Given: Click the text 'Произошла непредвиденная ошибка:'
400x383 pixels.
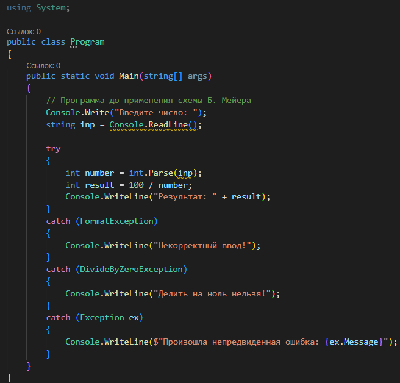Looking at the screenshot, I should (x=241, y=342).
